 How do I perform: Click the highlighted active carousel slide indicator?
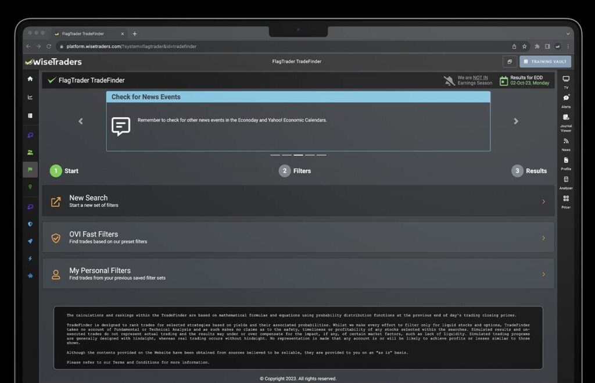(298, 155)
